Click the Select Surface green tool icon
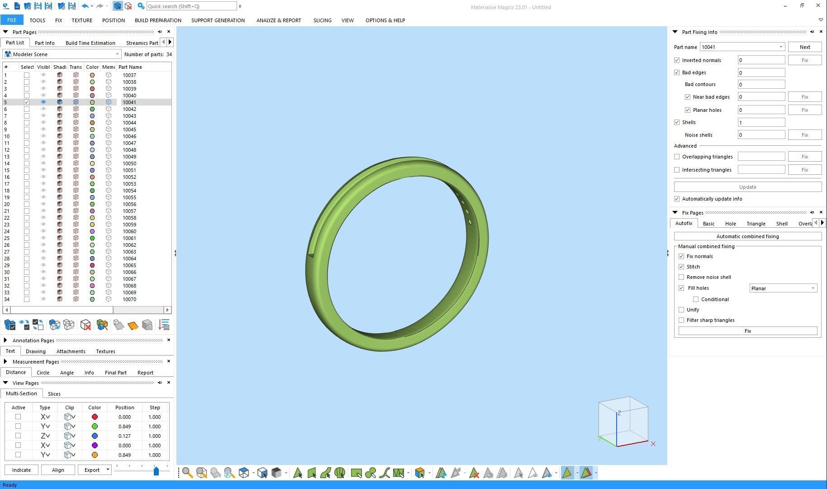 (x=326, y=473)
